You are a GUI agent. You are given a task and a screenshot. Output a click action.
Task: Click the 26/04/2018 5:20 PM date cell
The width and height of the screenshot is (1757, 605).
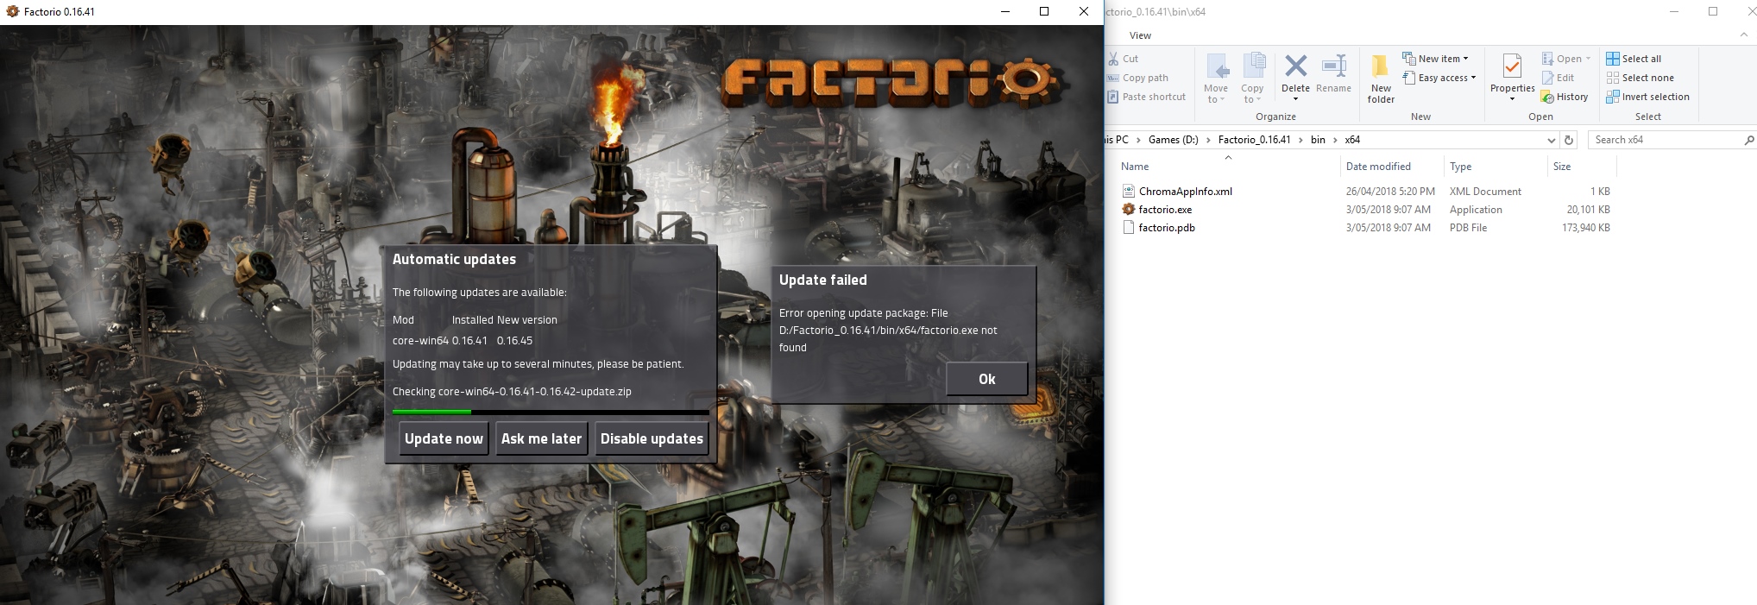tap(1390, 192)
